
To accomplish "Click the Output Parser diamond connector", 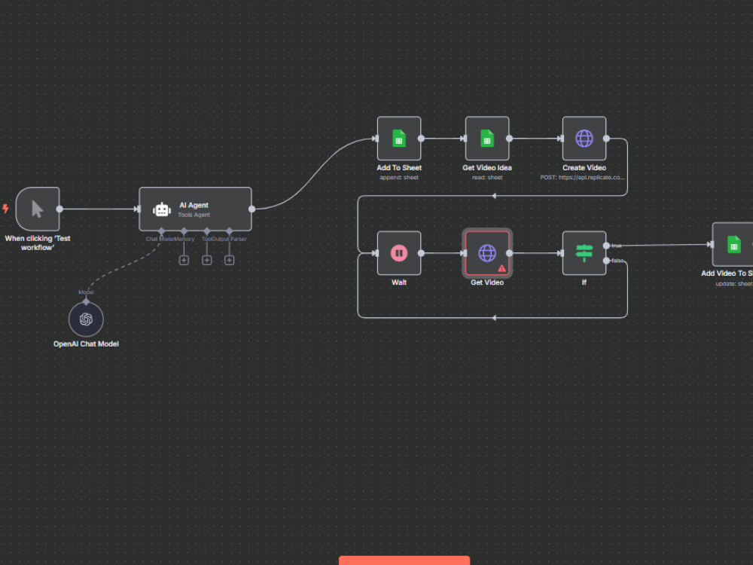I will 229,231.
